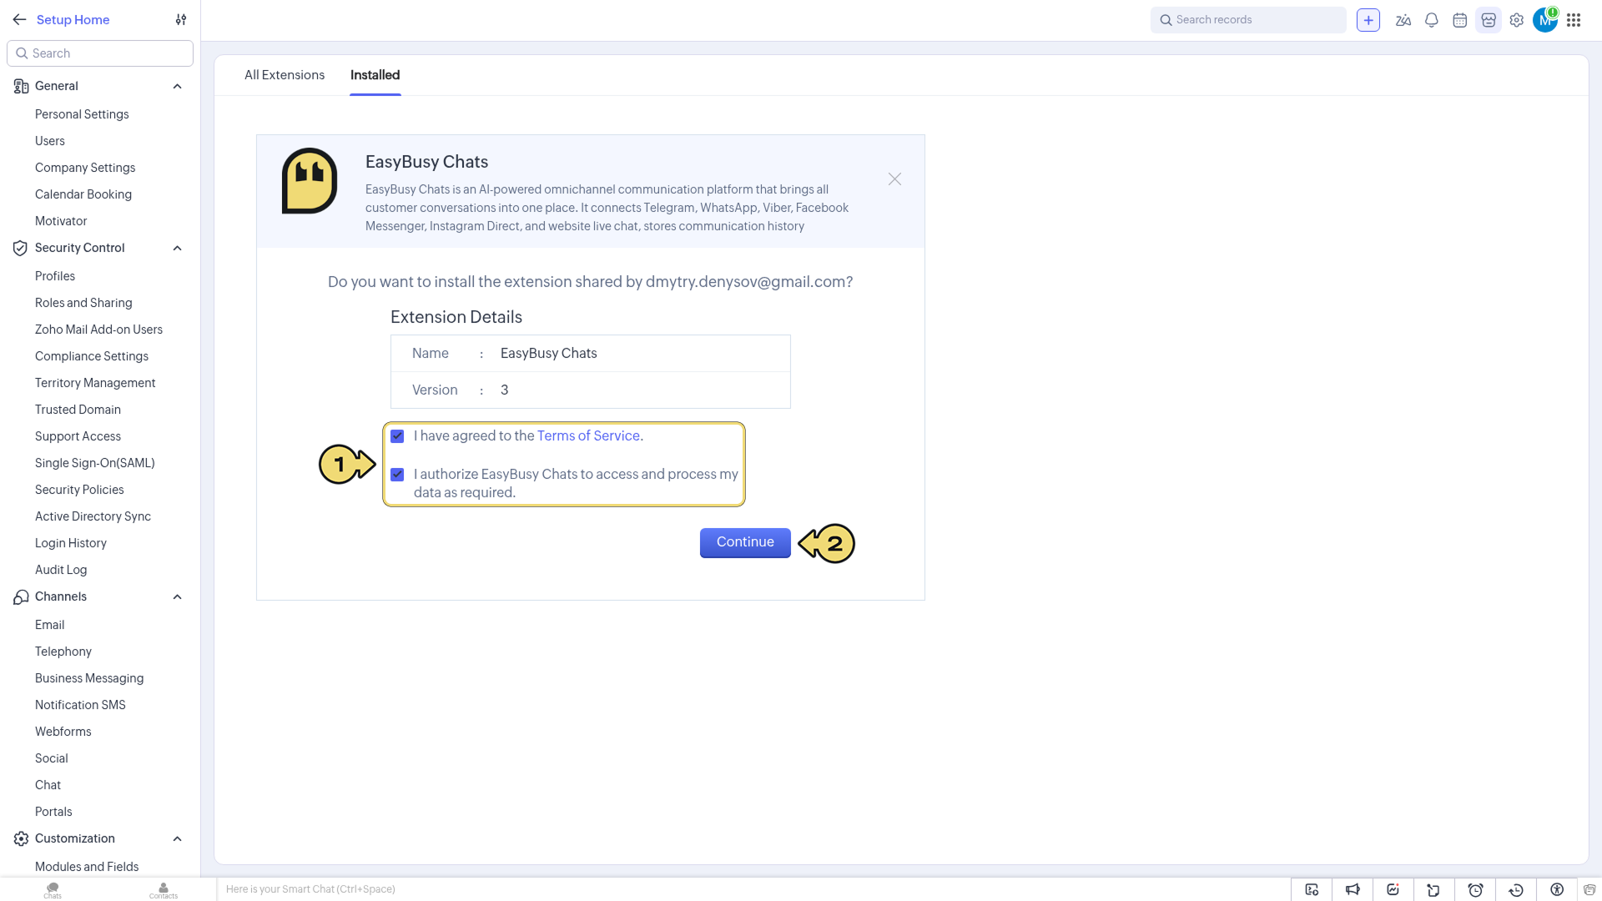Open the user profile avatar
Screen dimensions: 1602x901
coord(1545,20)
